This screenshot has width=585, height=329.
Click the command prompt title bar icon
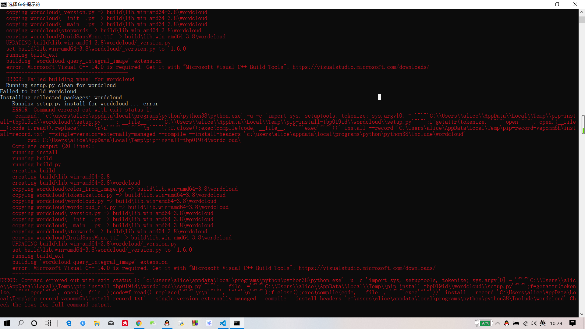4,4
